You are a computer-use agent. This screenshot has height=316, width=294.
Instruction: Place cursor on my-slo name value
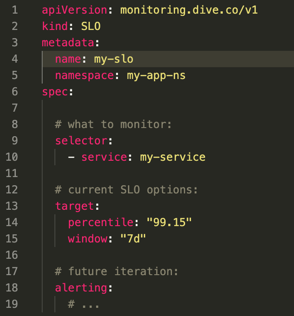114,59
